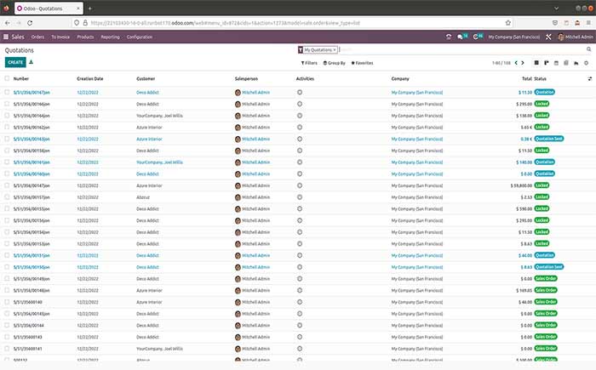Viewport: 596px width, 370px height.
Task: Check the $59,800.00 row checkbox
Action: click(x=7, y=185)
